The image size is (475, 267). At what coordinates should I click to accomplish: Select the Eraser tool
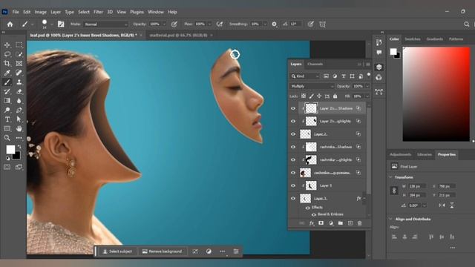(19, 91)
